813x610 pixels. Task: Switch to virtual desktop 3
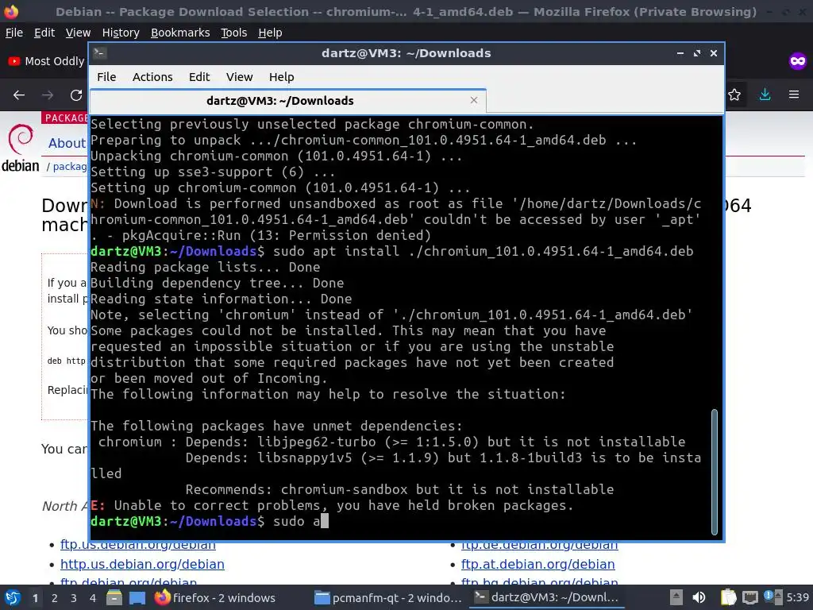(x=74, y=598)
